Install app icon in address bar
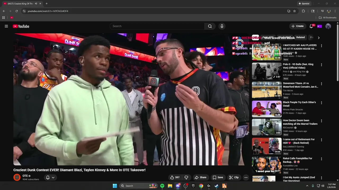Image resolution: width=339 pixels, height=190 pixels. click(x=289, y=11)
